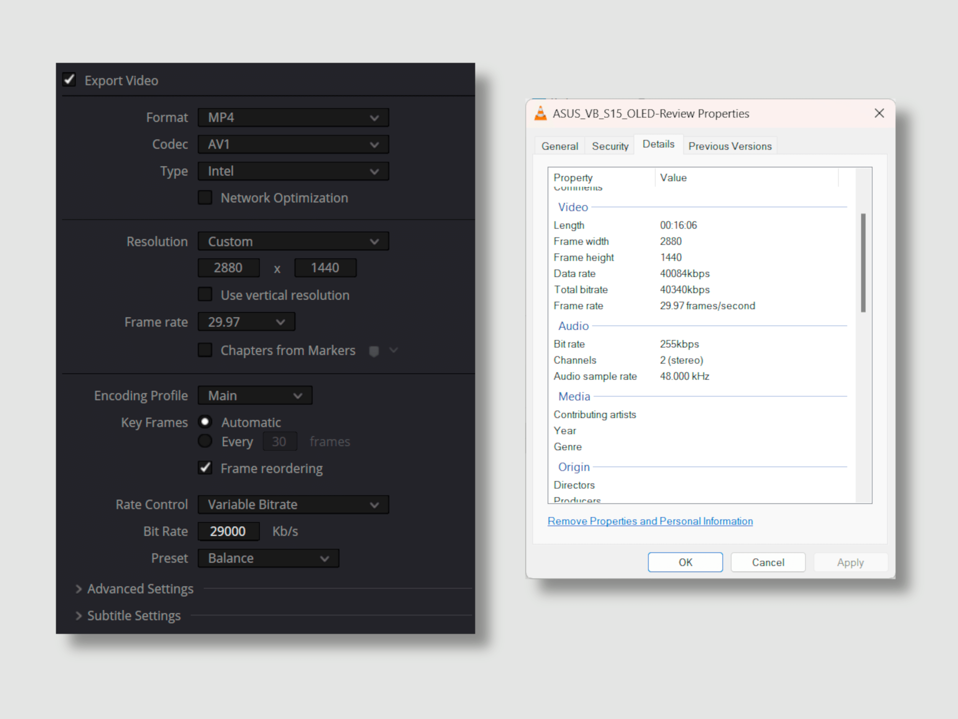Enable Use vertical resolution checkbox
Image resolution: width=958 pixels, height=719 pixels.
(205, 294)
